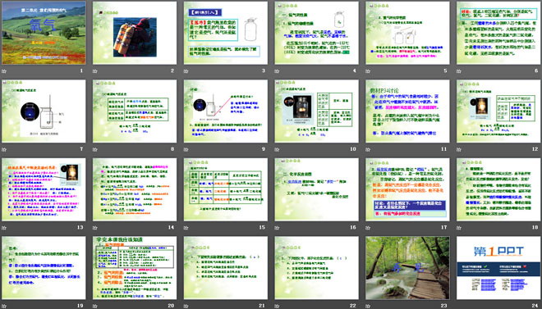Select slide 2 showing the scuba diver photo

135,33
